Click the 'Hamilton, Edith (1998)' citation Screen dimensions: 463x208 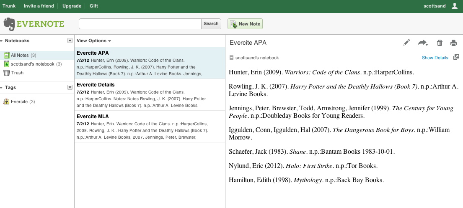306,180
